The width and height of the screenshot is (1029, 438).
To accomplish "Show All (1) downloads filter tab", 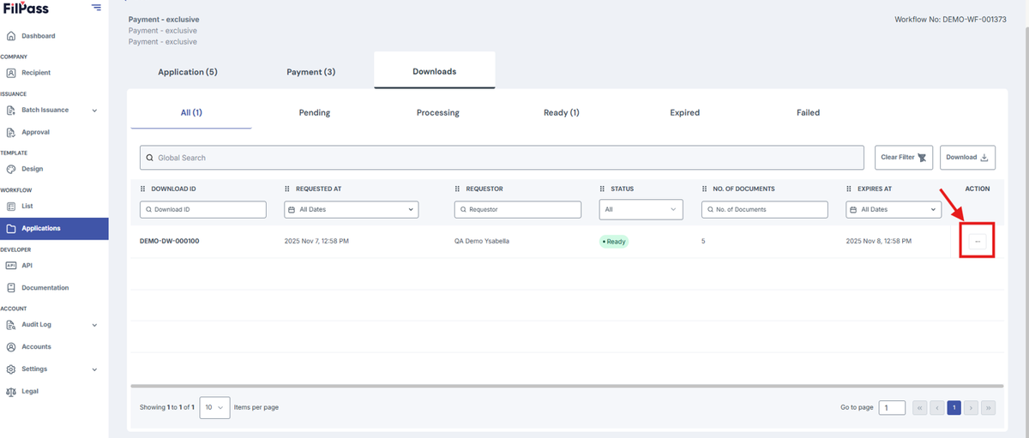I will [x=191, y=112].
